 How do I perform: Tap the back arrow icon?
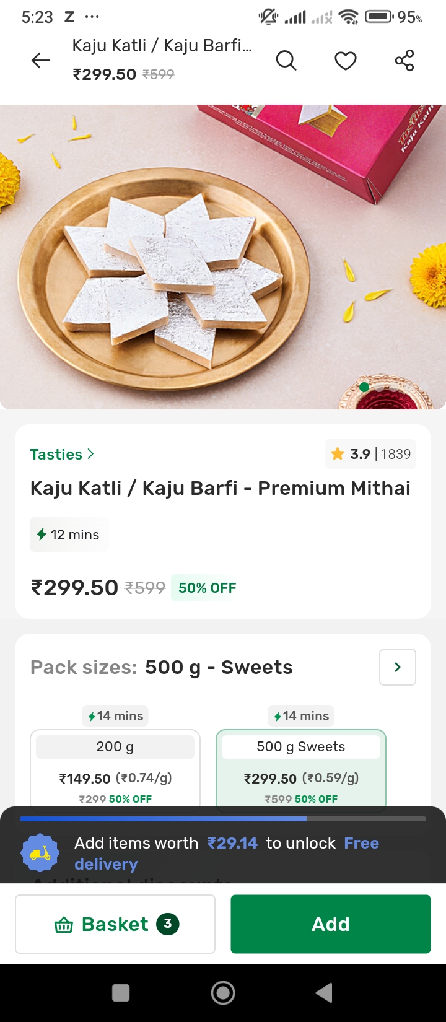coord(41,60)
